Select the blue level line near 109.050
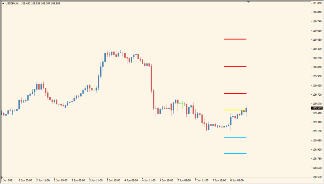The width and height of the screenshot is (324, 184). point(235,137)
